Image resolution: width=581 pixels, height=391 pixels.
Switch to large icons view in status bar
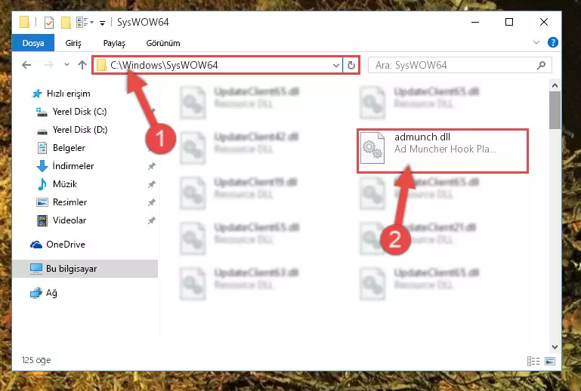click(x=550, y=361)
